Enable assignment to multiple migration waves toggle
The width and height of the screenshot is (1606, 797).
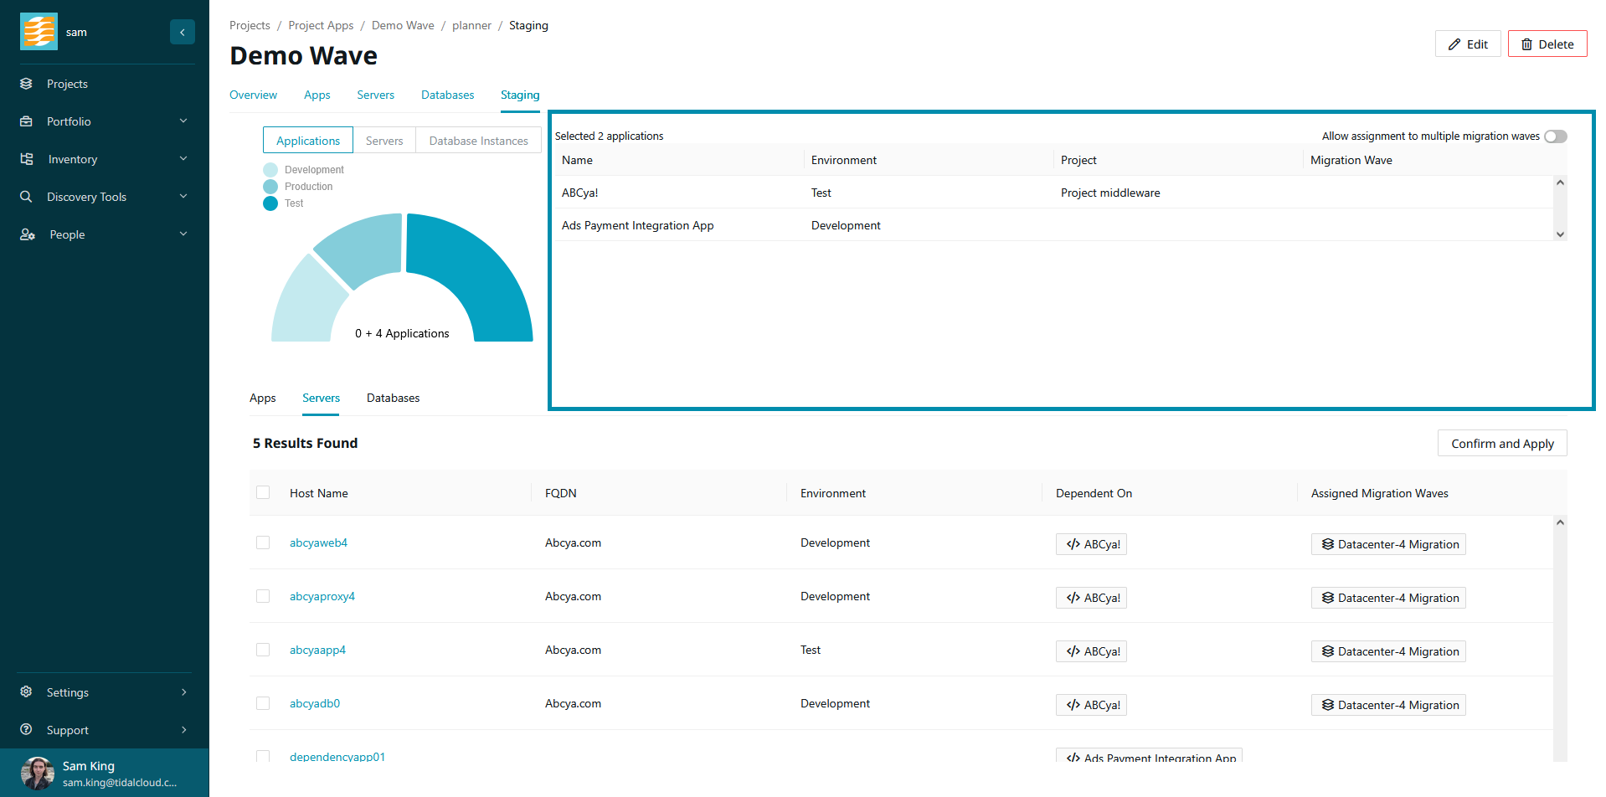point(1555,136)
